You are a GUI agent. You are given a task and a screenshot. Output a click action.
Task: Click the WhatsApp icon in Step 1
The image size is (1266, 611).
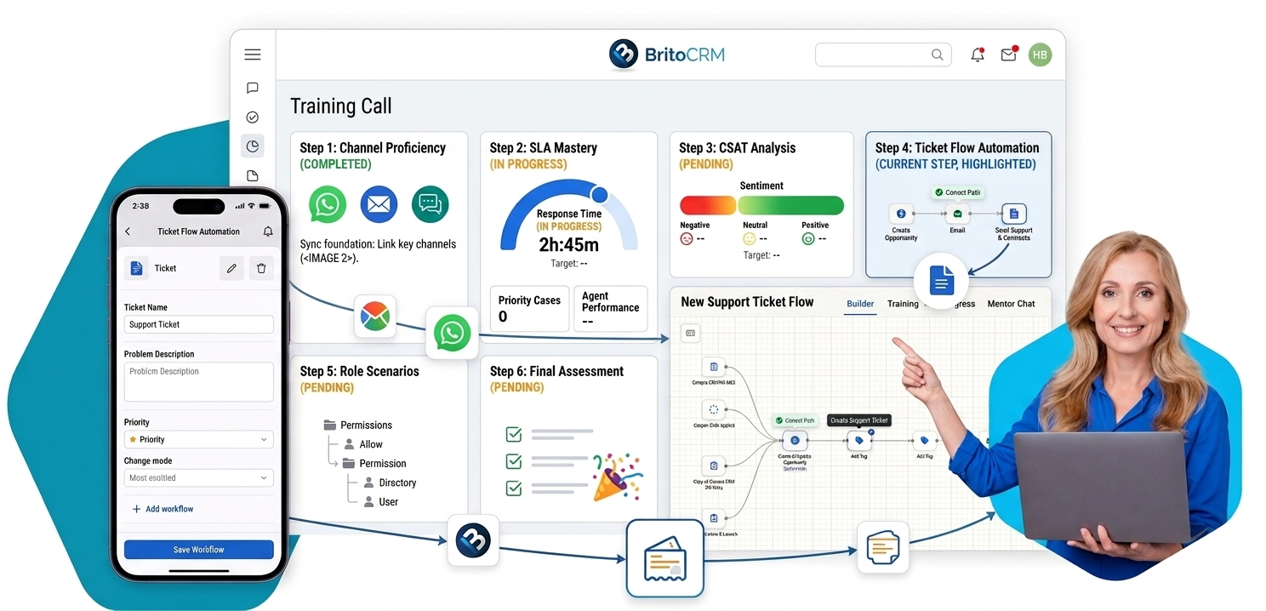pyautogui.click(x=328, y=204)
